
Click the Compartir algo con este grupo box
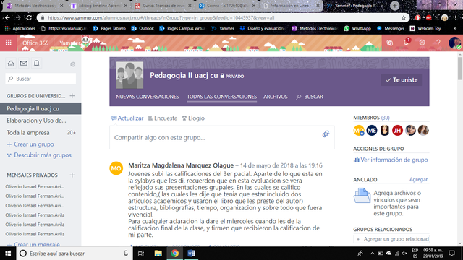coord(222,137)
